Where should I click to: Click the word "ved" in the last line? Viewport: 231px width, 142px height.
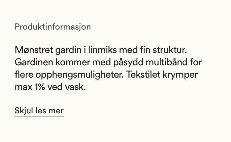(x=55, y=87)
